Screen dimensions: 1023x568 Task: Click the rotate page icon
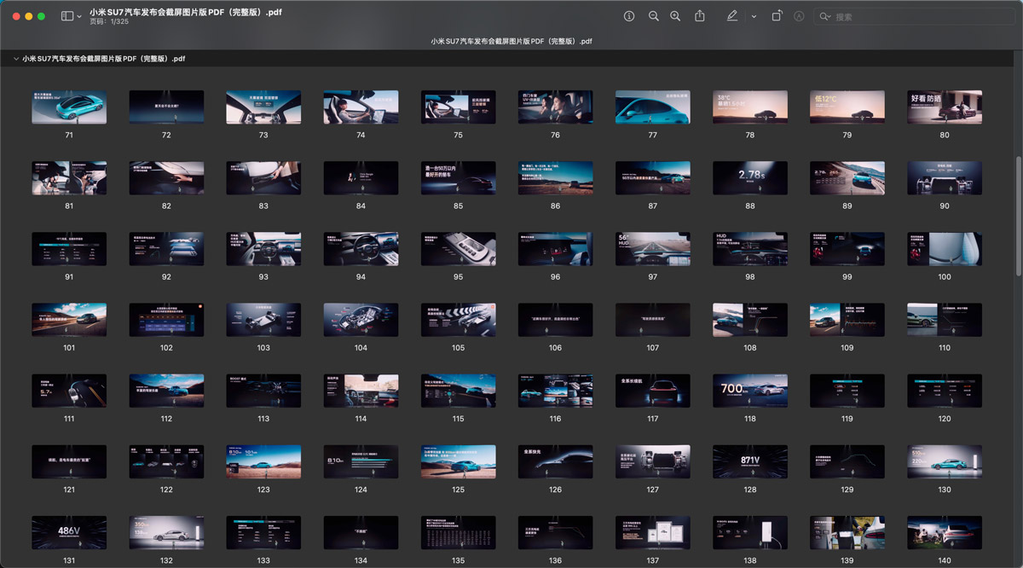(777, 16)
